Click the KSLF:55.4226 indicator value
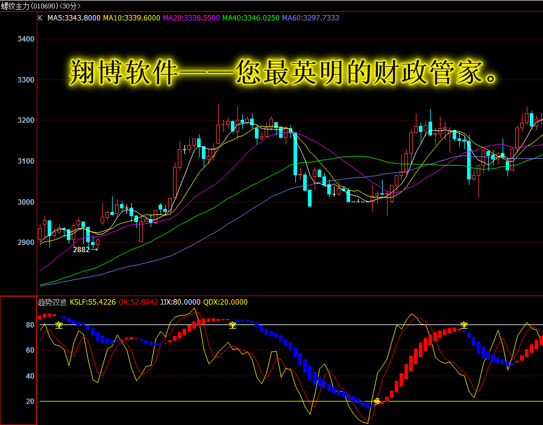The width and height of the screenshot is (543, 425). 93,302
